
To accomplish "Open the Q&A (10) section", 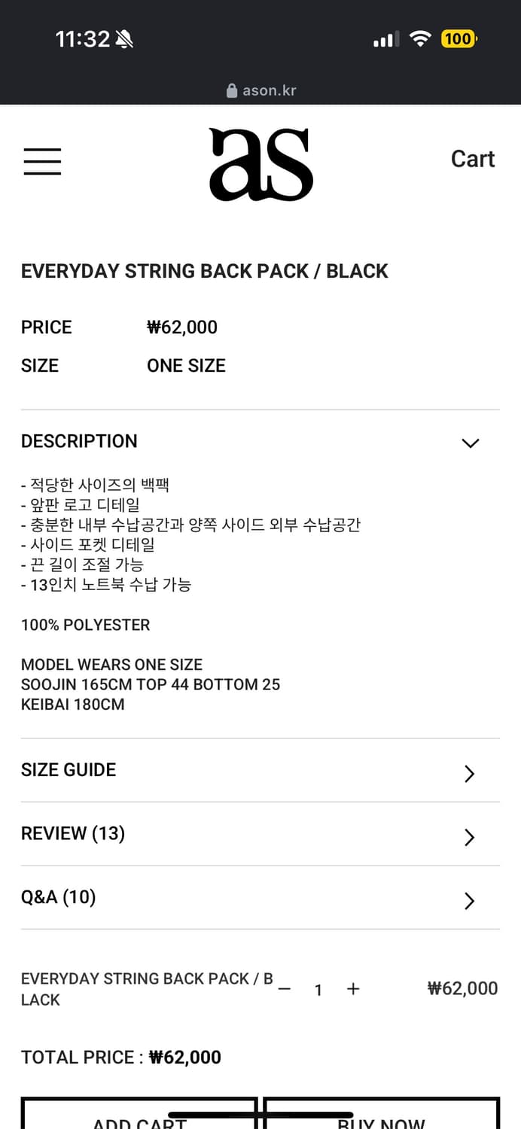I will coord(260,899).
